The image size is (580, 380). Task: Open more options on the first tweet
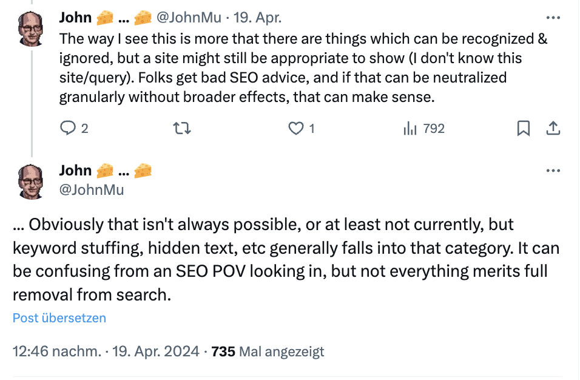(553, 18)
